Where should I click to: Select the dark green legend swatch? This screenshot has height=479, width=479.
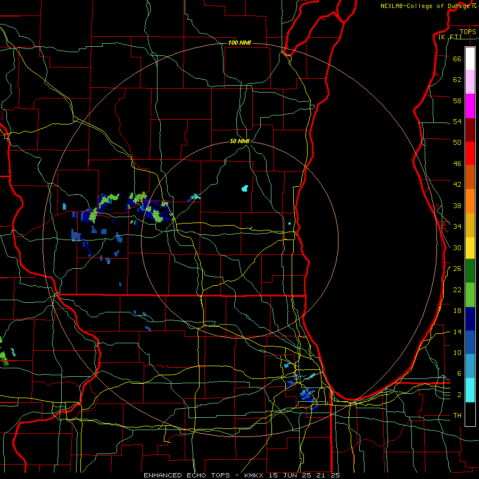[x=470, y=271]
